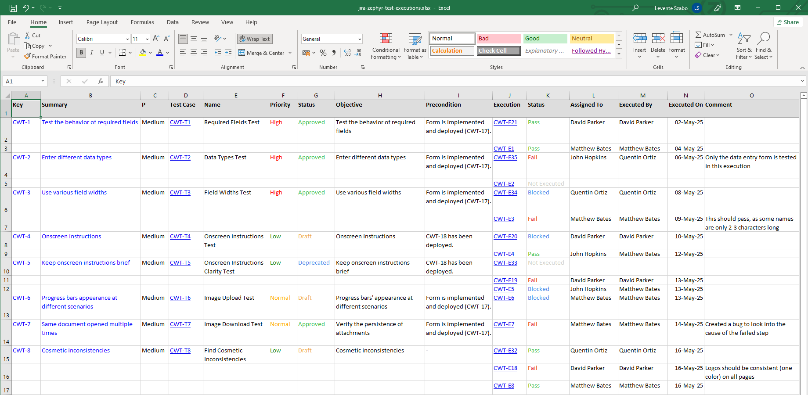Apply Comma Style format
Image resolution: width=808 pixels, height=395 pixels.
coord(334,53)
